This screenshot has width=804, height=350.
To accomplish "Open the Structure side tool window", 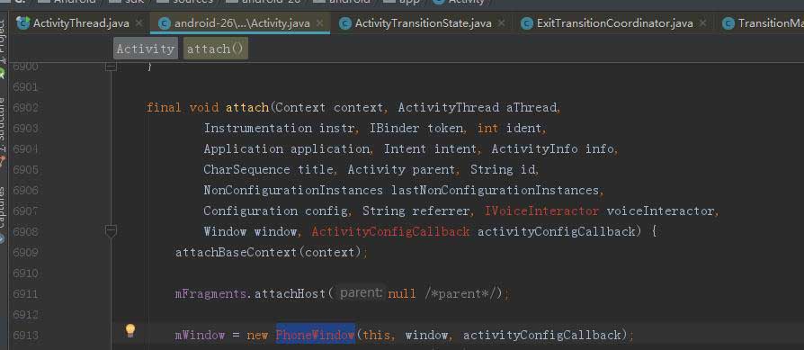I will (x=3, y=121).
